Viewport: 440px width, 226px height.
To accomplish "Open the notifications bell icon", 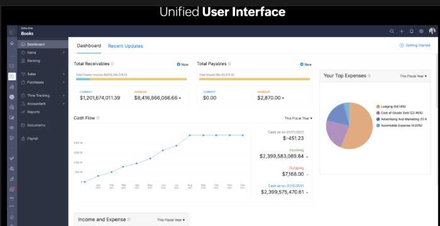I will pyautogui.click(x=411, y=31).
